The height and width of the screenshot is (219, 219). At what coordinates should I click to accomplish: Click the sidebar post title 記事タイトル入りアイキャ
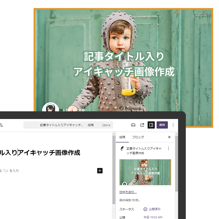coord(144,151)
